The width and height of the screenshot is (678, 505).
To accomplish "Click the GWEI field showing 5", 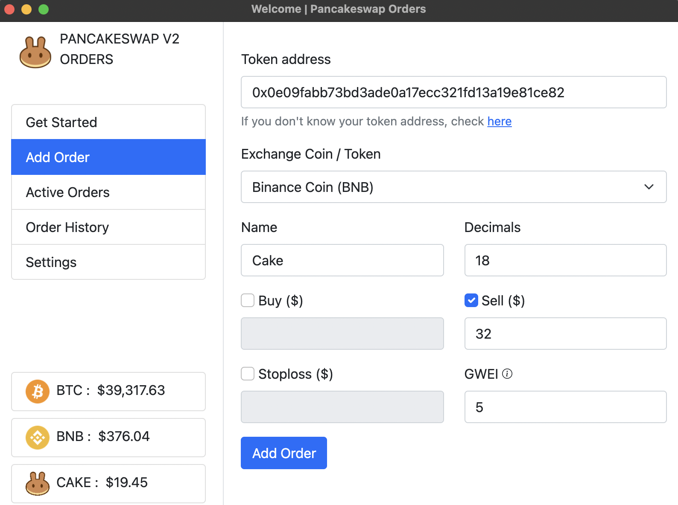I will (x=565, y=407).
